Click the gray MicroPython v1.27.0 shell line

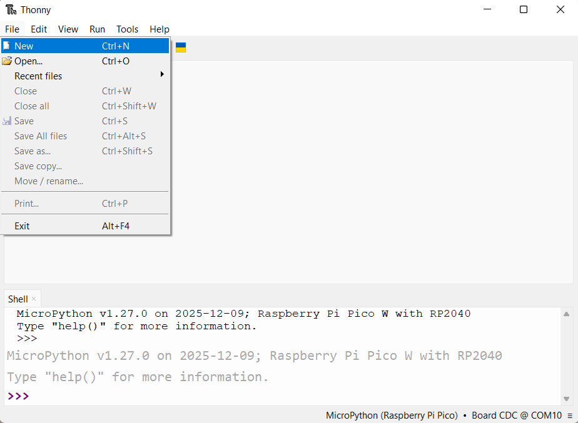(255, 356)
